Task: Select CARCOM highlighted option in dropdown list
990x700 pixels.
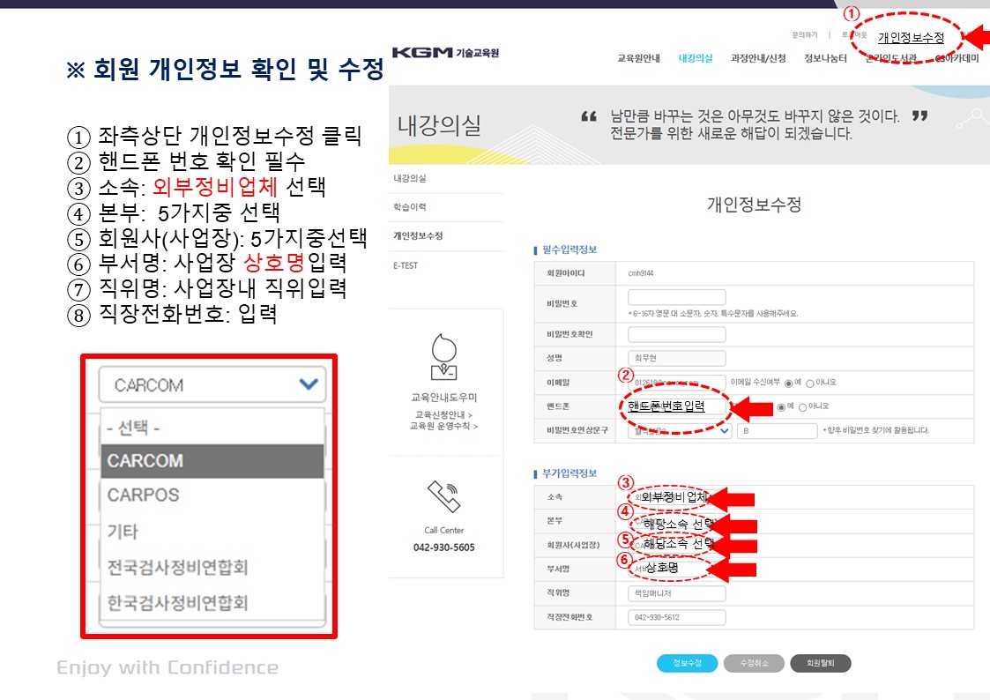Action: coord(212,461)
